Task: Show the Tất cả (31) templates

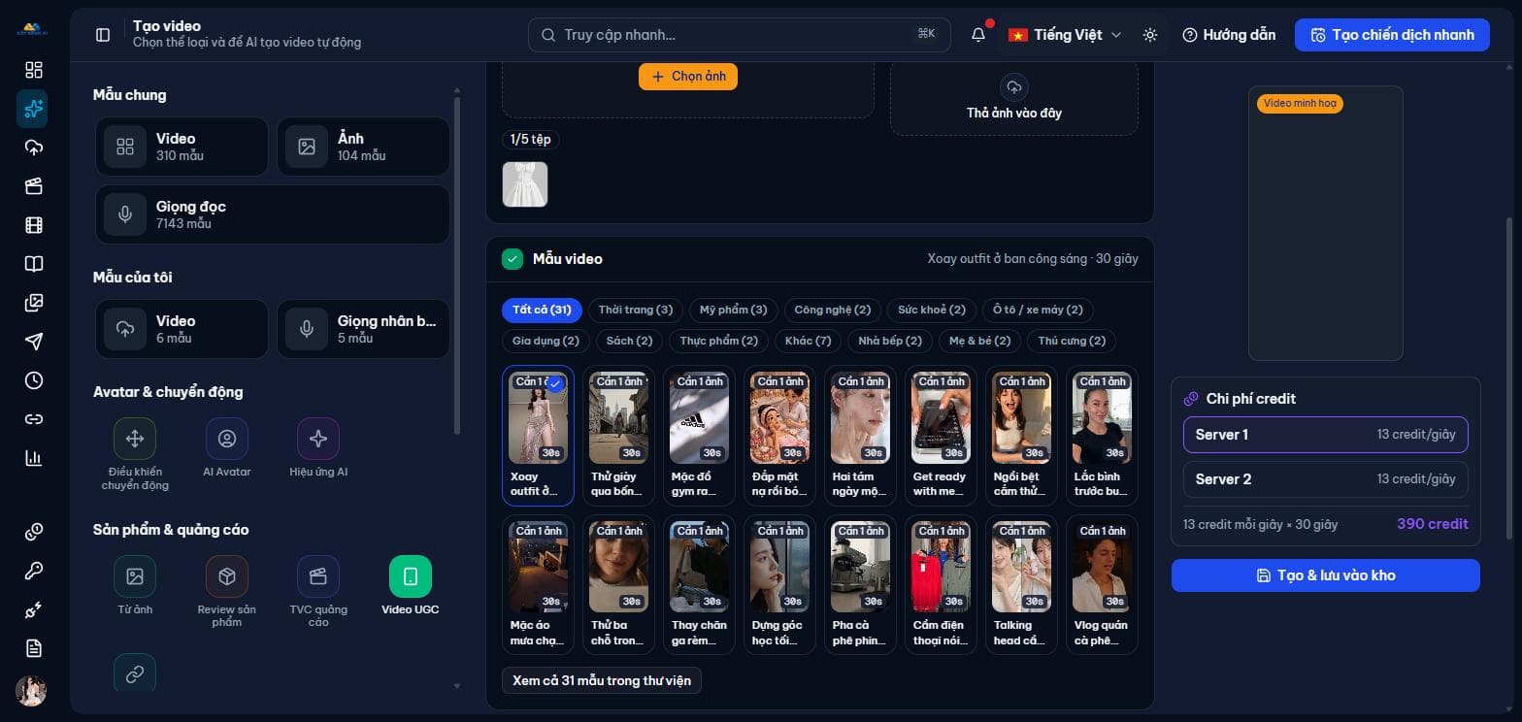Action: 542,310
